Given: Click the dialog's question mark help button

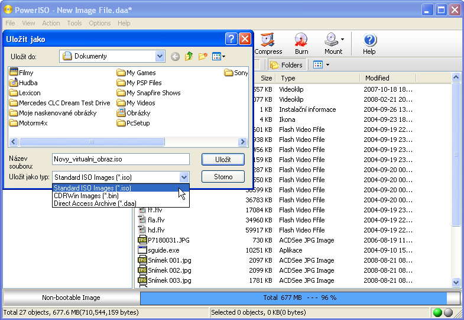Looking at the screenshot, I should point(231,39).
